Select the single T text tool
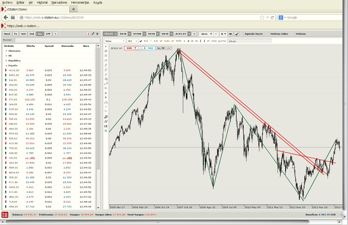This screenshot has width=348, height=225. pyautogui.click(x=106, y=107)
